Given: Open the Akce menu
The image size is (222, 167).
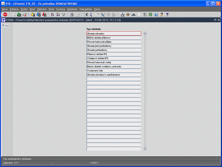Looking at the screenshot, I should pyautogui.click(x=5, y=9).
